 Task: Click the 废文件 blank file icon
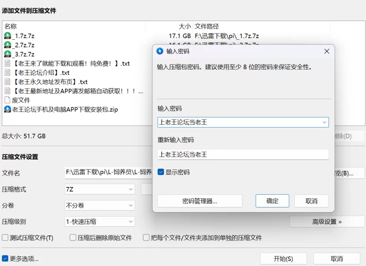[x=7, y=100]
